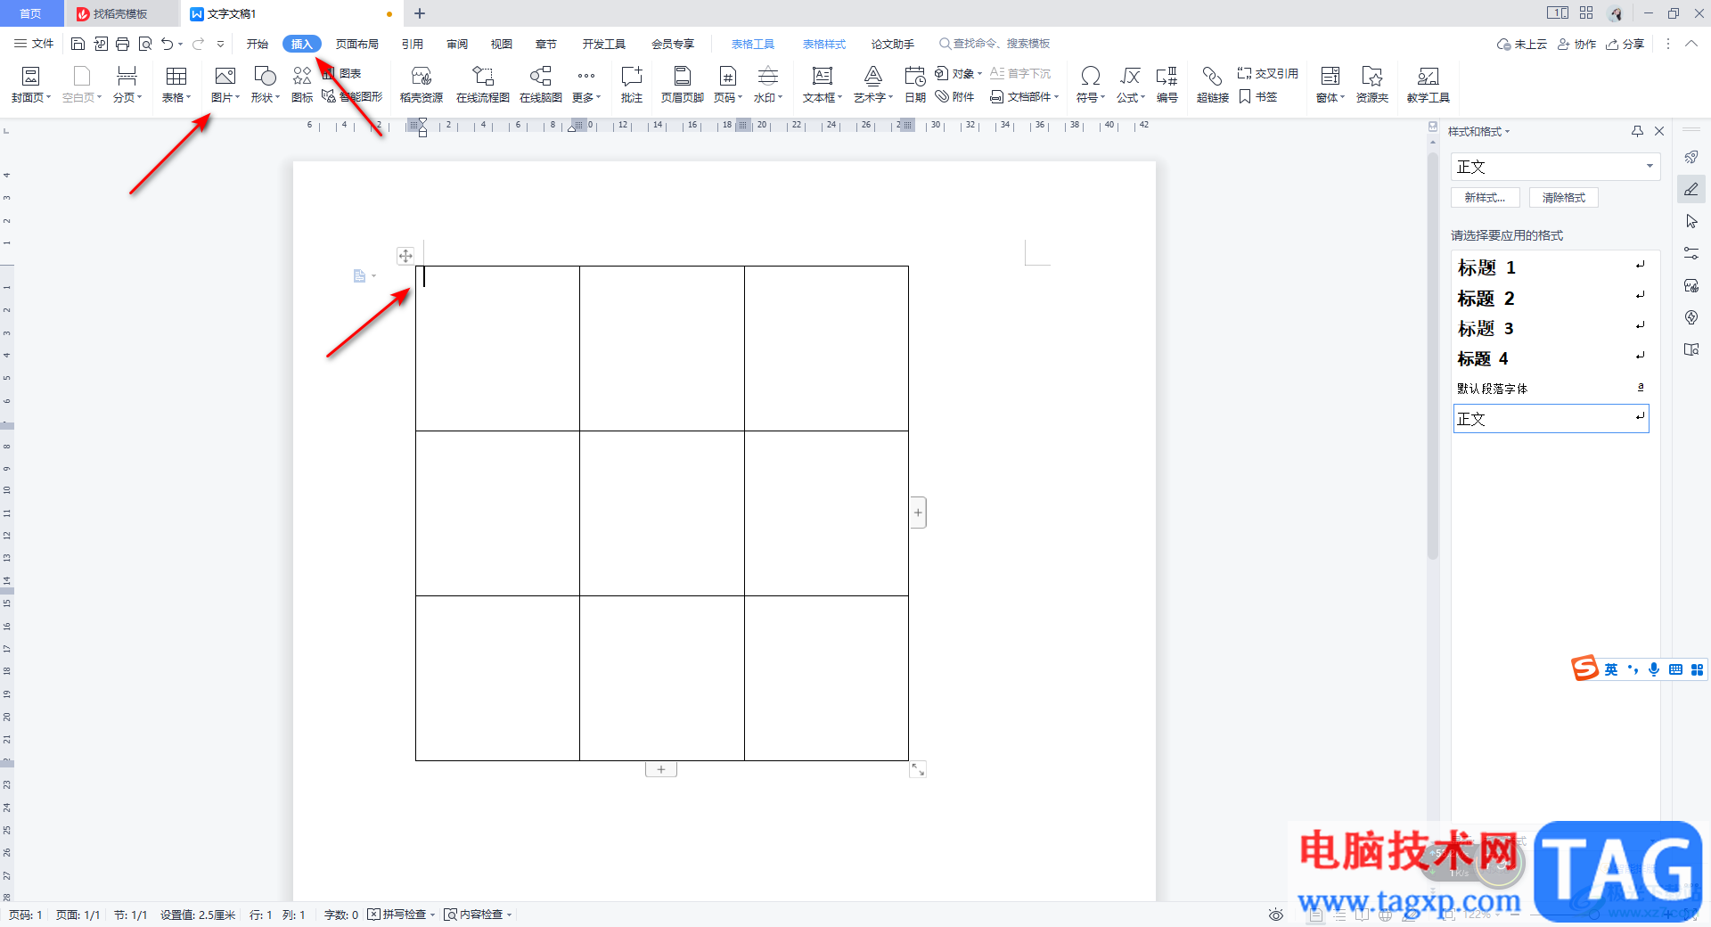Click the add-row plus handle below table
This screenshot has width=1711, height=927.
661,769
